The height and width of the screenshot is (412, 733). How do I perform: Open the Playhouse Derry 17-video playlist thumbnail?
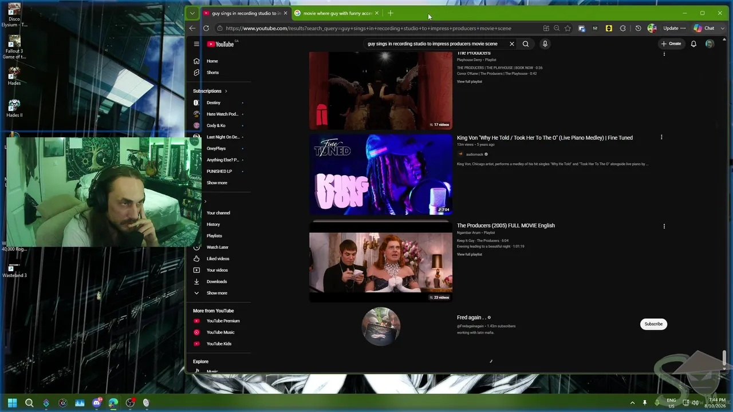[x=381, y=90]
